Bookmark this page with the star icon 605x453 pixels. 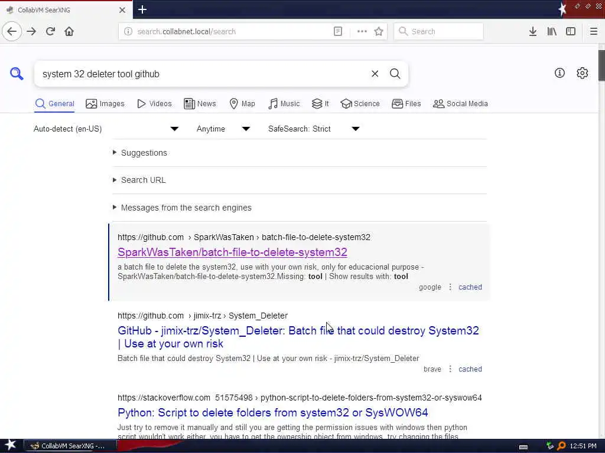[379, 31]
